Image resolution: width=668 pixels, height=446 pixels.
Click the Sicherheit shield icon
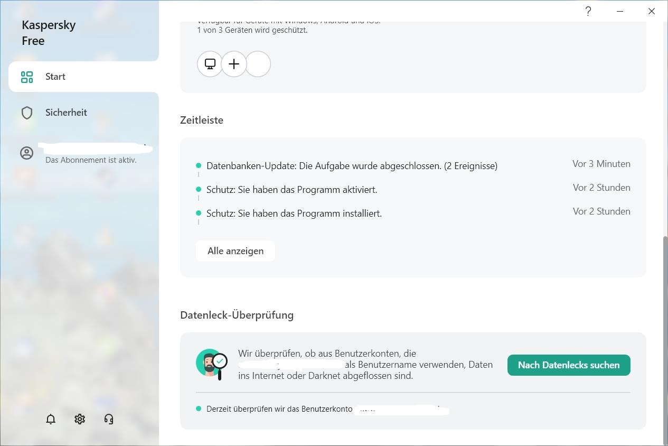(x=27, y=113)
